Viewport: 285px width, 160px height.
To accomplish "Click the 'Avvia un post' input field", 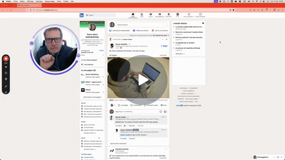I will (x=141, y=25).
